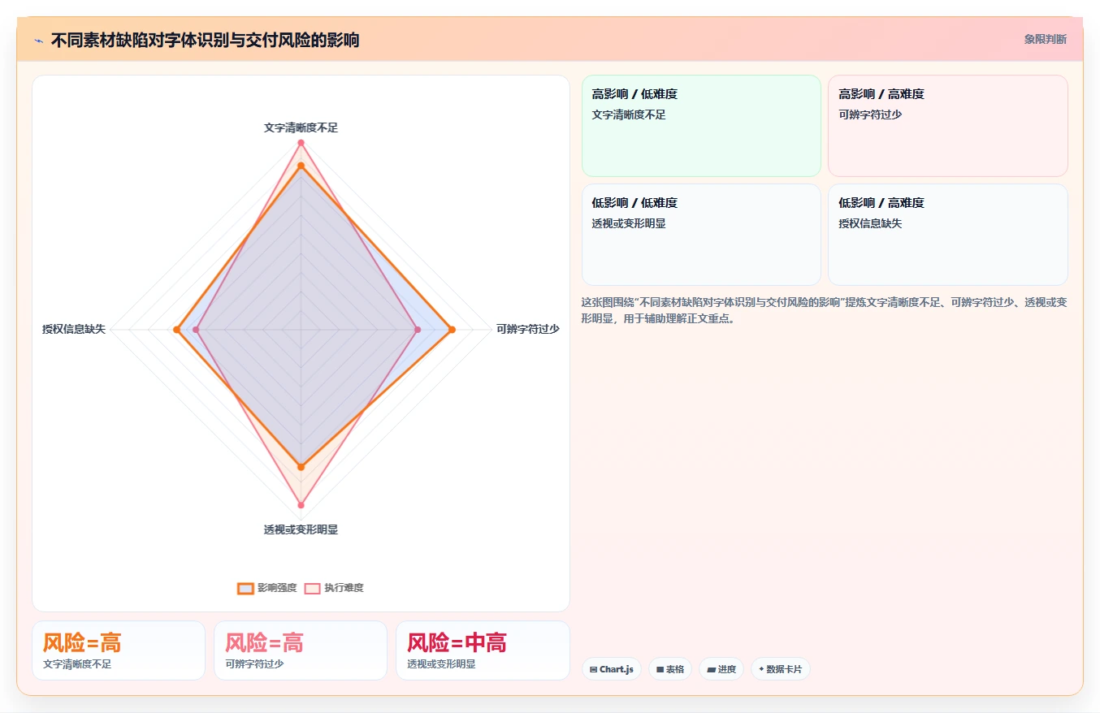
Task: Click the summary paragraph starting 这张图围绕
Action: [824, 310]
